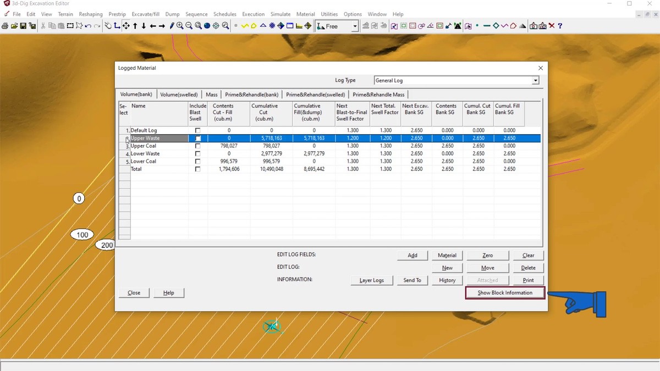
Task: Open the Simulate menu
Action: [280, 14]
